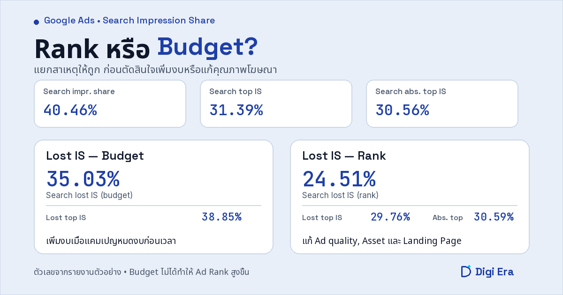Click the 40.46% value
This screenshot has height=295, width=563.
click(70, 110)
